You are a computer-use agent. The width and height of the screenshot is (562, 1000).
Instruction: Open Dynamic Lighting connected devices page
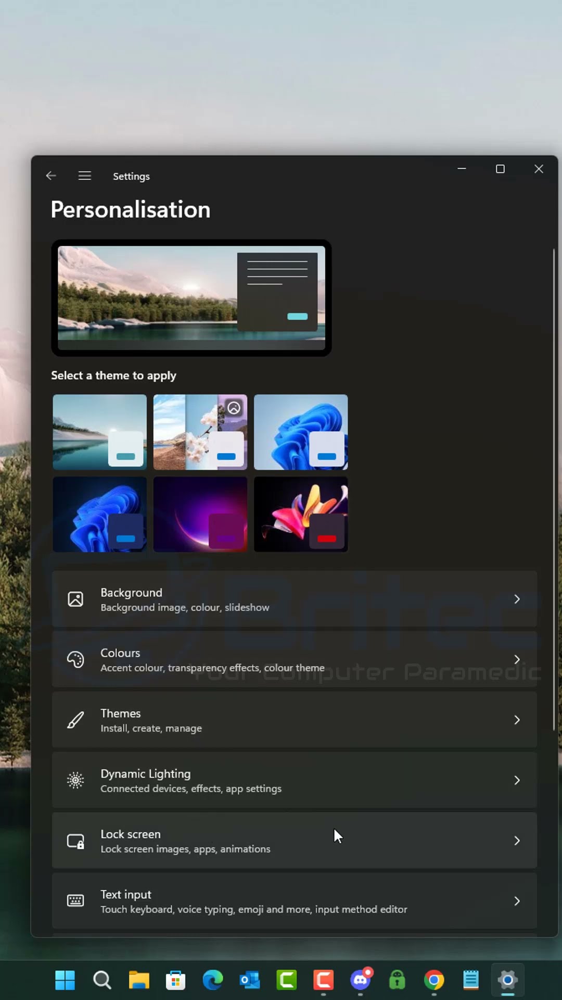295,780
